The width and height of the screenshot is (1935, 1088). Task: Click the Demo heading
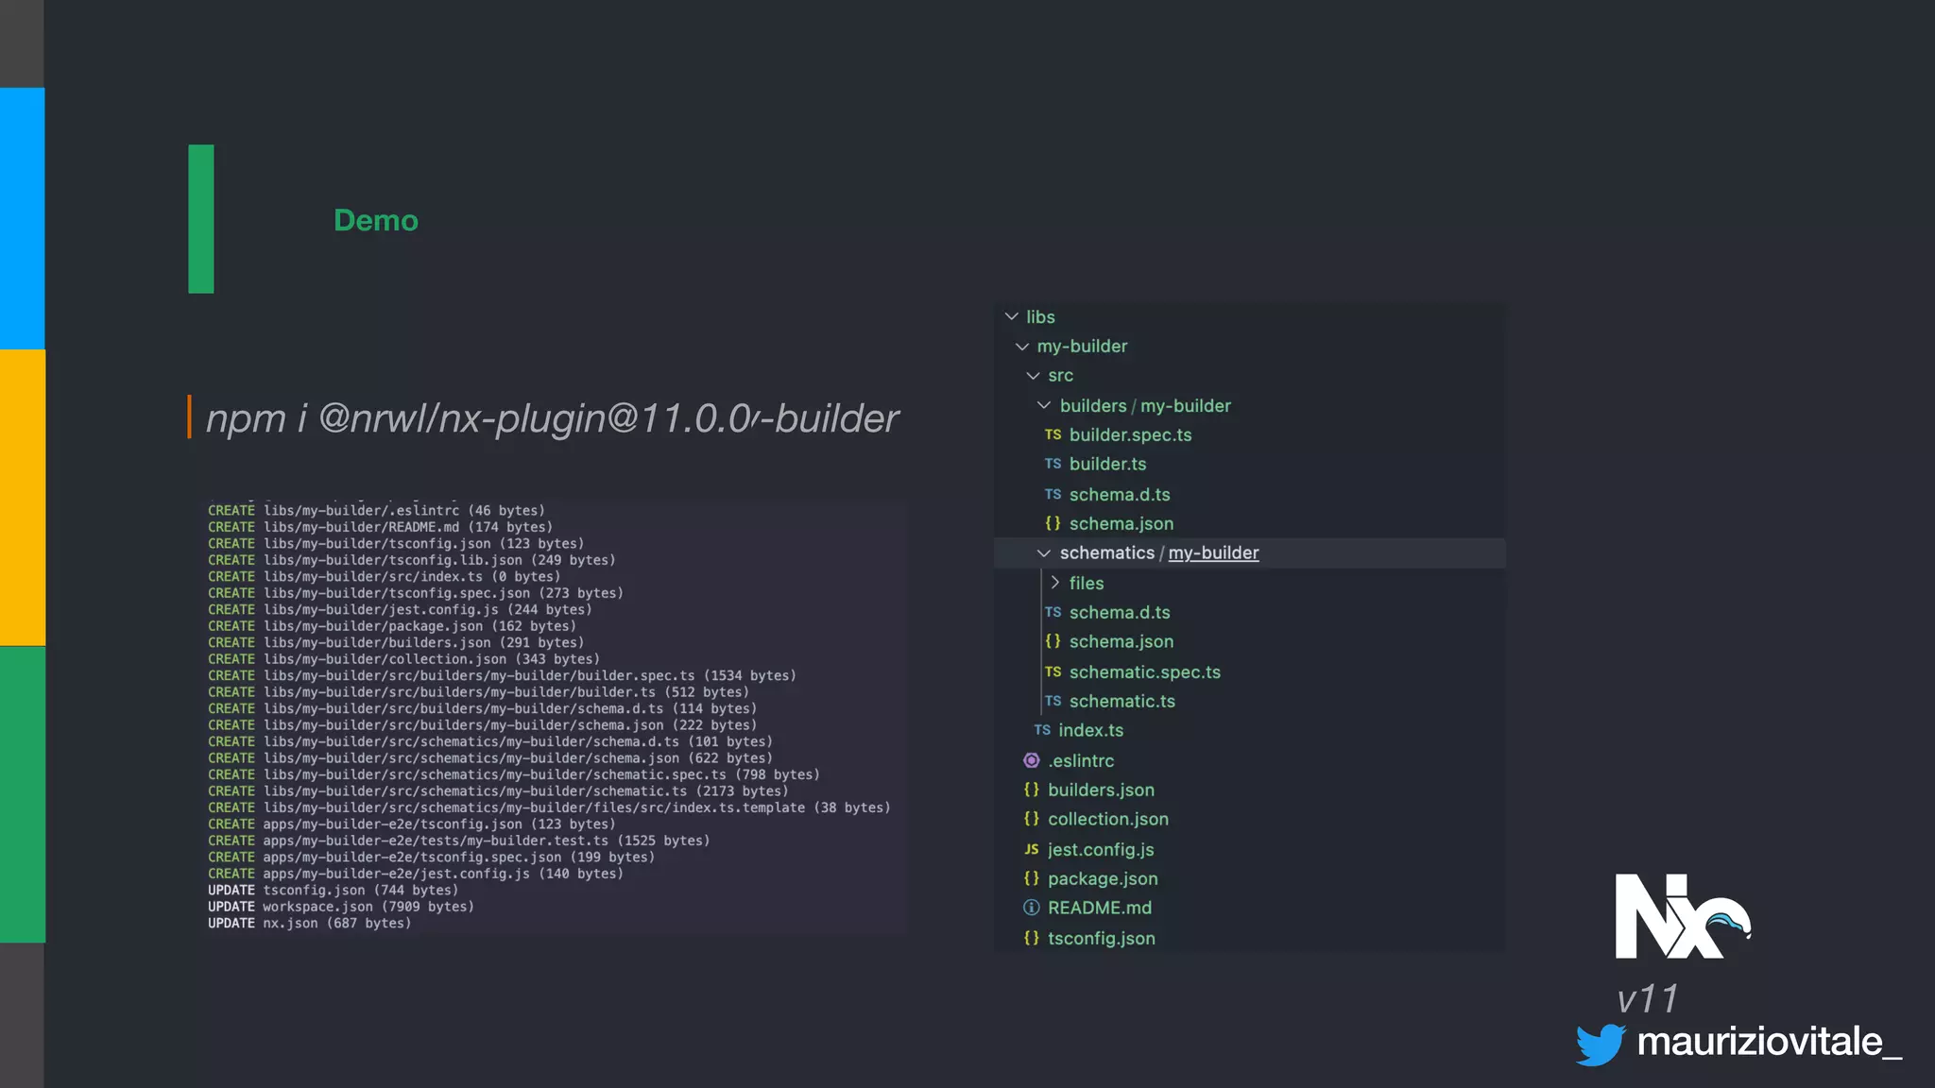pos(376,220)
